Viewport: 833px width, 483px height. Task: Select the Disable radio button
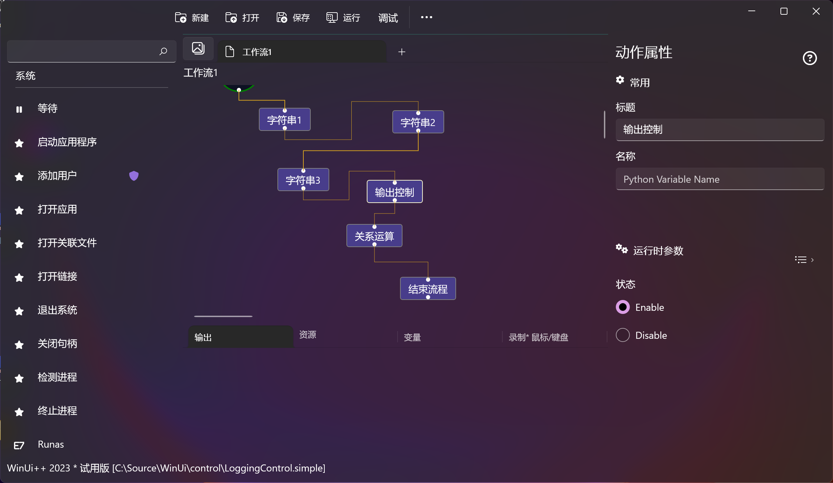coord(623,335)
